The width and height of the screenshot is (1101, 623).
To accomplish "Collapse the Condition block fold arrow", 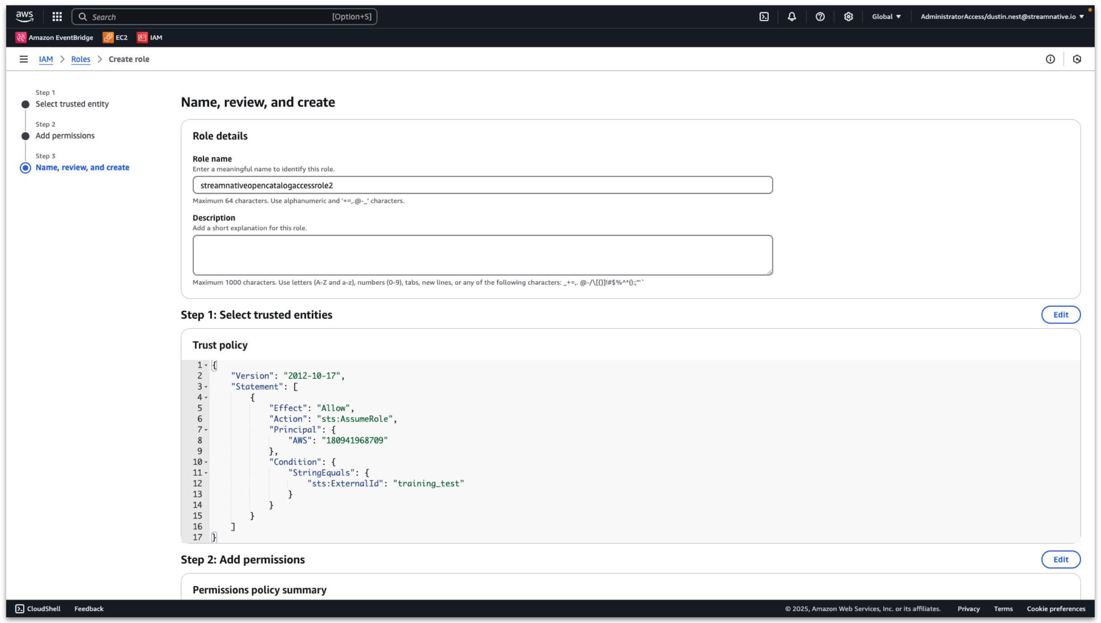I will click(206, 462).
